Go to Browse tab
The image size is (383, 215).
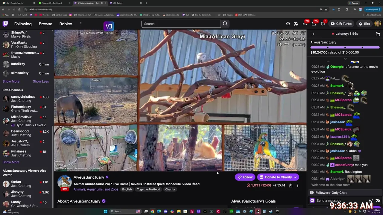(x=45, y=24)
